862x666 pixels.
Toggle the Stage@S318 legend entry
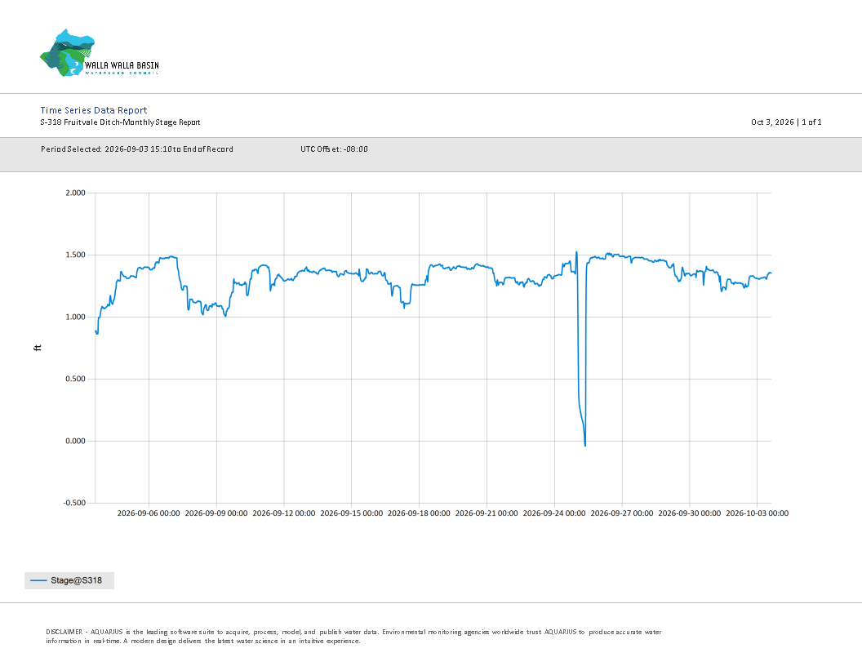(69, 580)
